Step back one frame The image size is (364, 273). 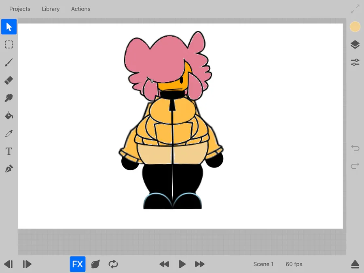click(x=8, y=264)
